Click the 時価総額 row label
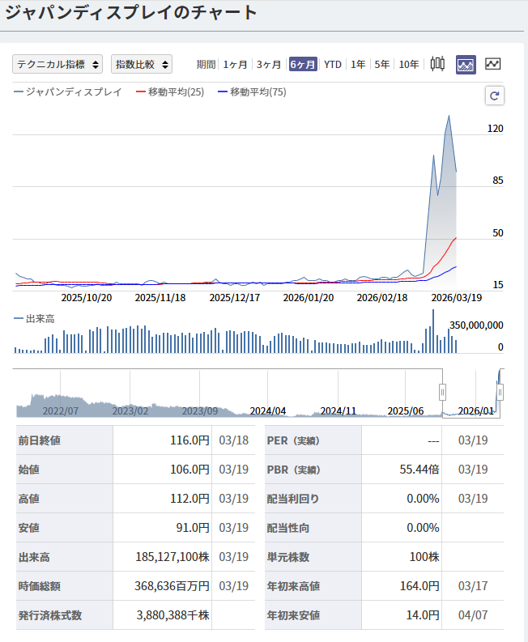Viewport: 528px width, 642px height. 40,586
